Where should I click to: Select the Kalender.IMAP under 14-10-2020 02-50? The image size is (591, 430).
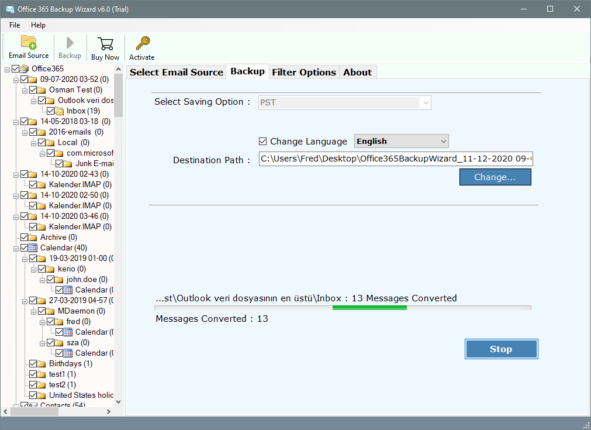click(x=80, y=205)
